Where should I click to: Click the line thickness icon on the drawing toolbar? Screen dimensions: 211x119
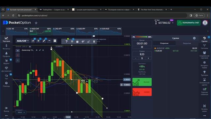click(x=72, y=42)
